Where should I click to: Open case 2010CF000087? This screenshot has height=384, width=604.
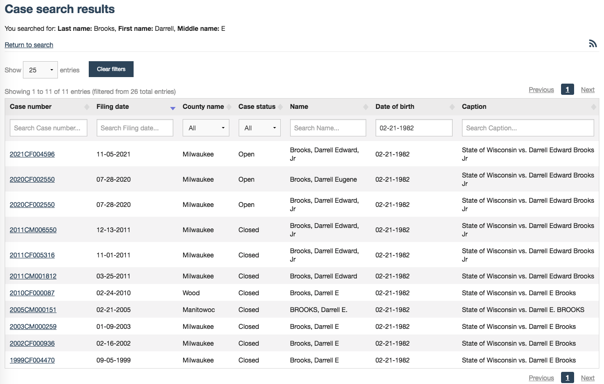(x=32, y=293)
